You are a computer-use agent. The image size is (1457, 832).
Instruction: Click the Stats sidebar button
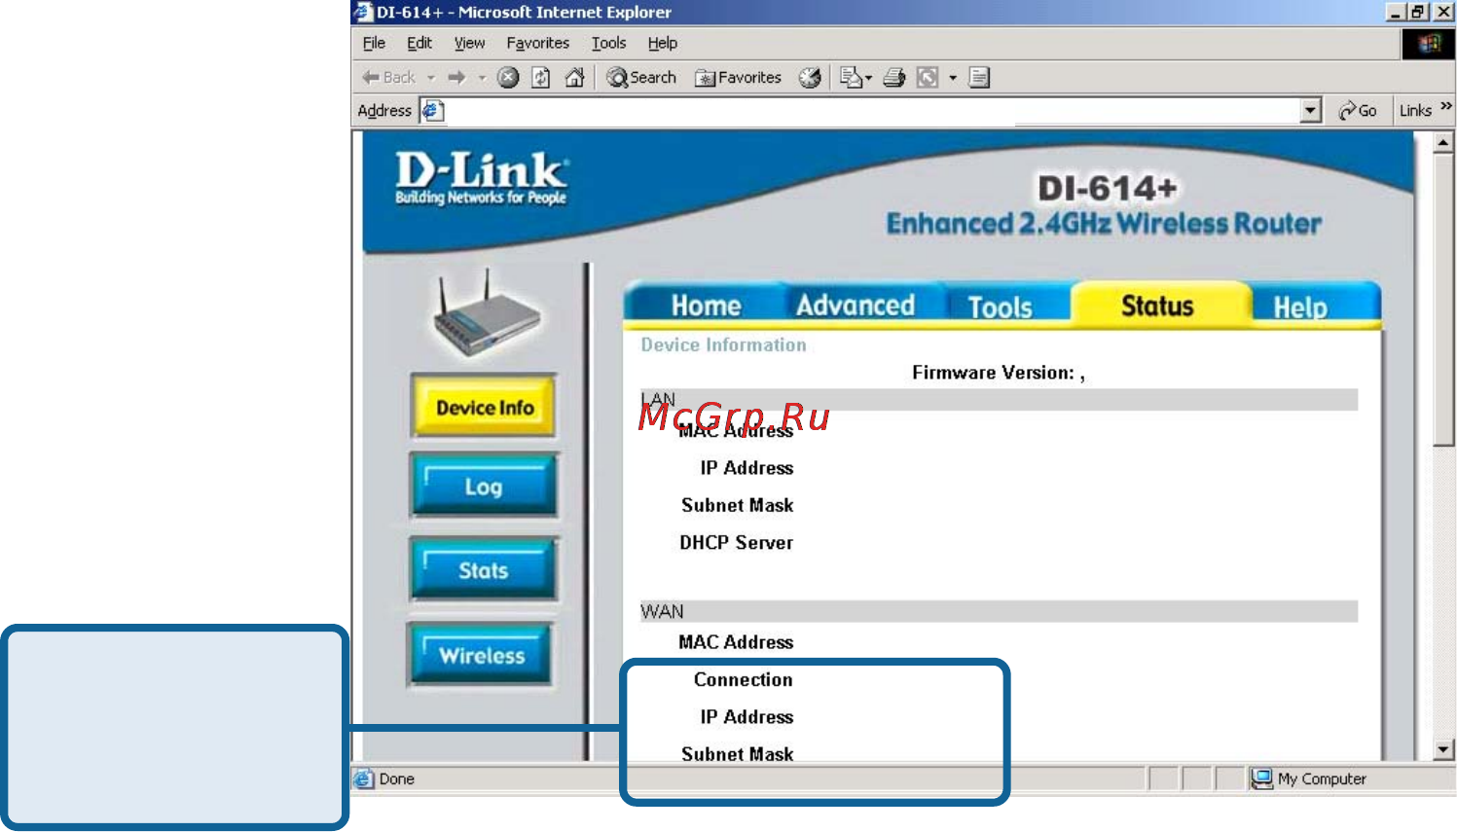(x=484, y=570)
